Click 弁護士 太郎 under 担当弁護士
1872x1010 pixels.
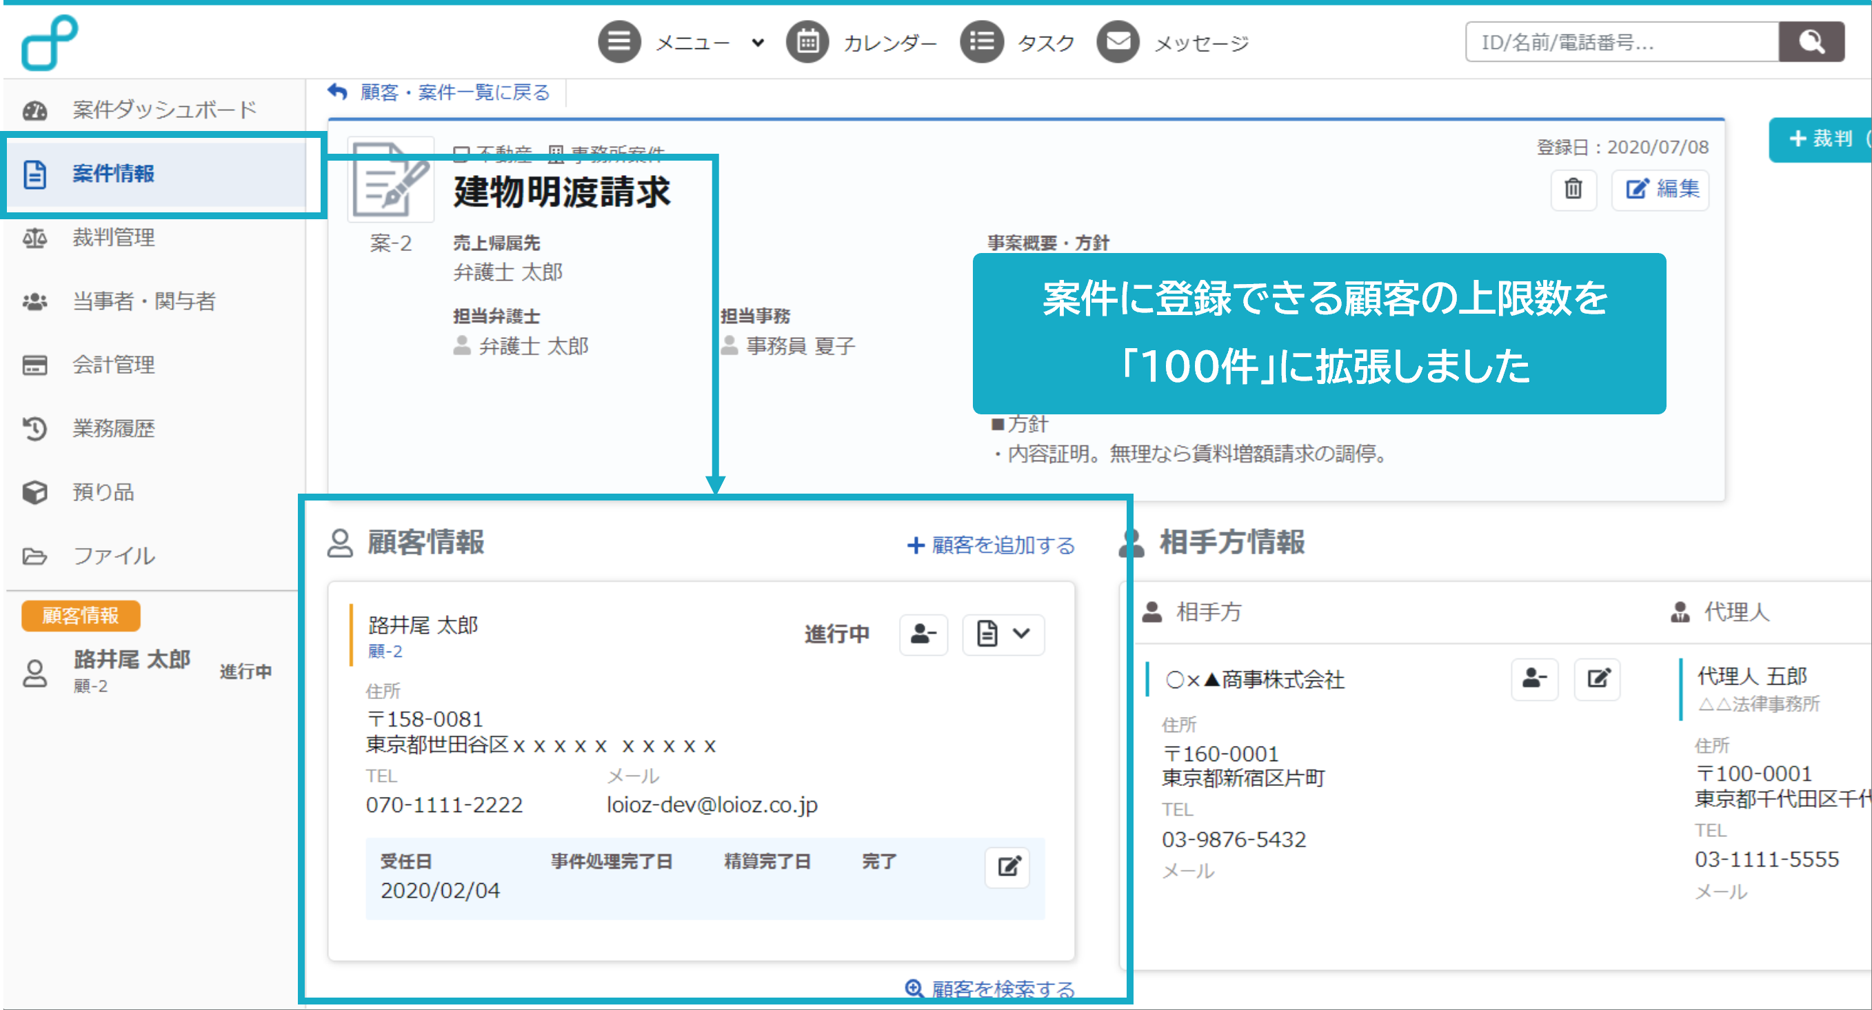pyautogui.click(x=533, y=346)
